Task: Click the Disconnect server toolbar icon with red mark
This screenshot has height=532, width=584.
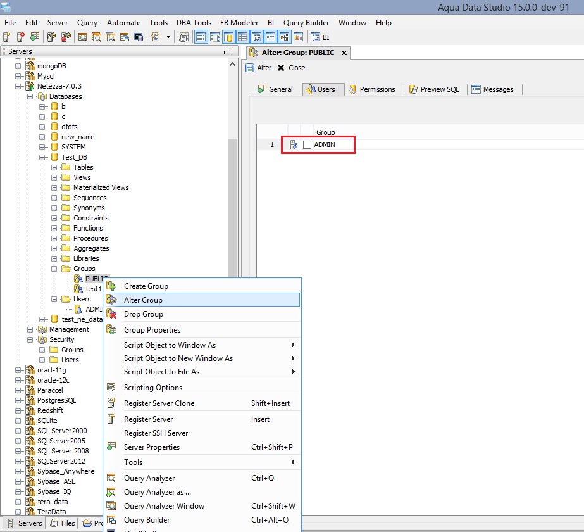Action: point(66,37)
